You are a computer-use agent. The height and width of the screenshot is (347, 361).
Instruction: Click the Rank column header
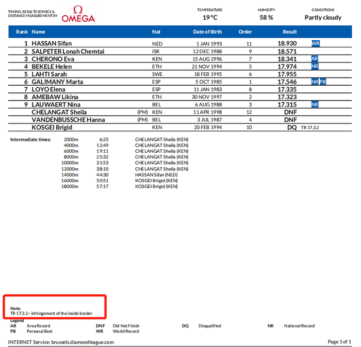[22, 32]
